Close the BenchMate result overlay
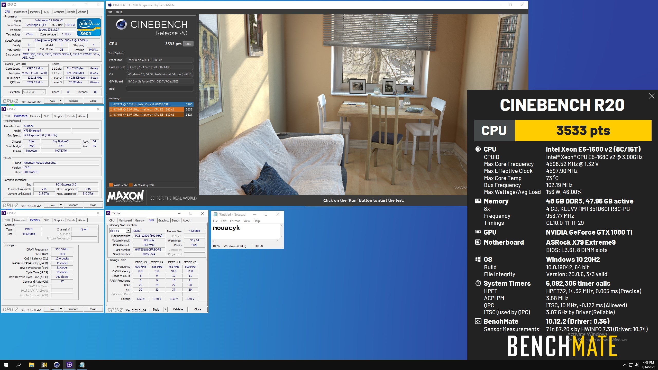 651,96
